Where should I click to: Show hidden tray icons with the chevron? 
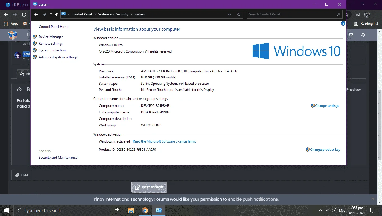(x=320, y=210)
